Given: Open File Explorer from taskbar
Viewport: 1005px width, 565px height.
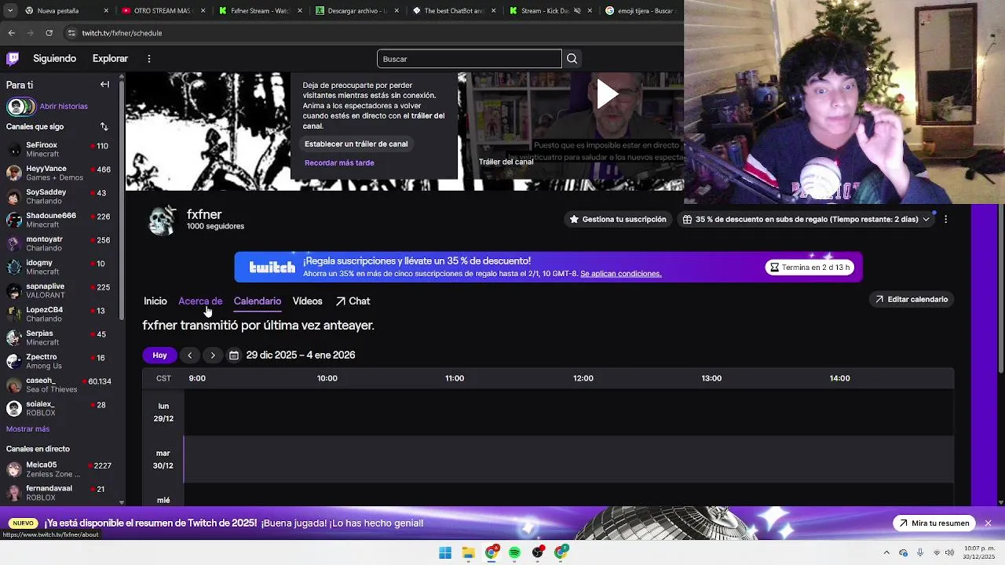Looking at the screenshot, I should click(x=468, y=552).
